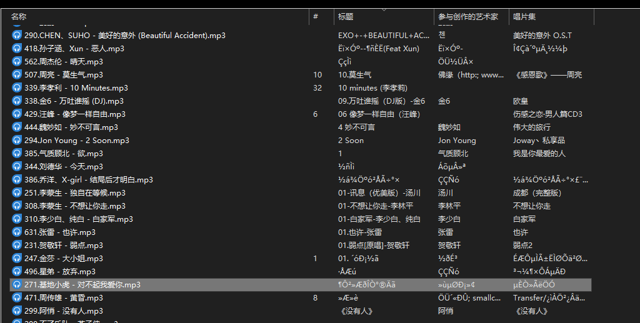640x323 pixels.
Task: Sort by the 唱片集 column header
Action: click(x=524, y=17)
